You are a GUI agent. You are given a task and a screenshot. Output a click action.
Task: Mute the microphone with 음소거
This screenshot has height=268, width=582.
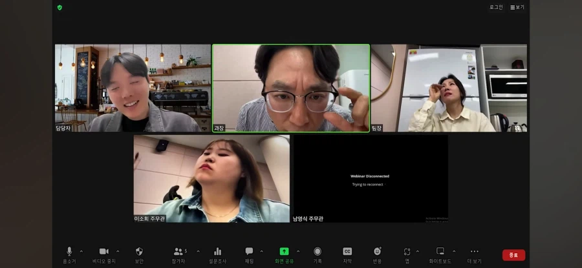(69, 255)
